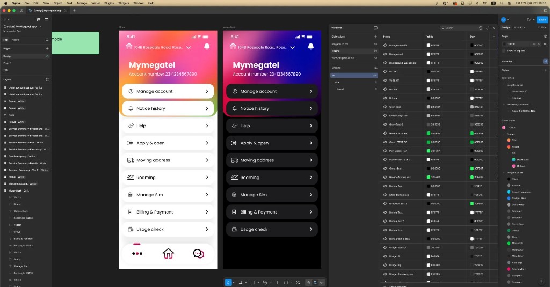This screenshot has height=287, width=550.
Task: Select the All group in Variables
Action: [x=354, y=75]
